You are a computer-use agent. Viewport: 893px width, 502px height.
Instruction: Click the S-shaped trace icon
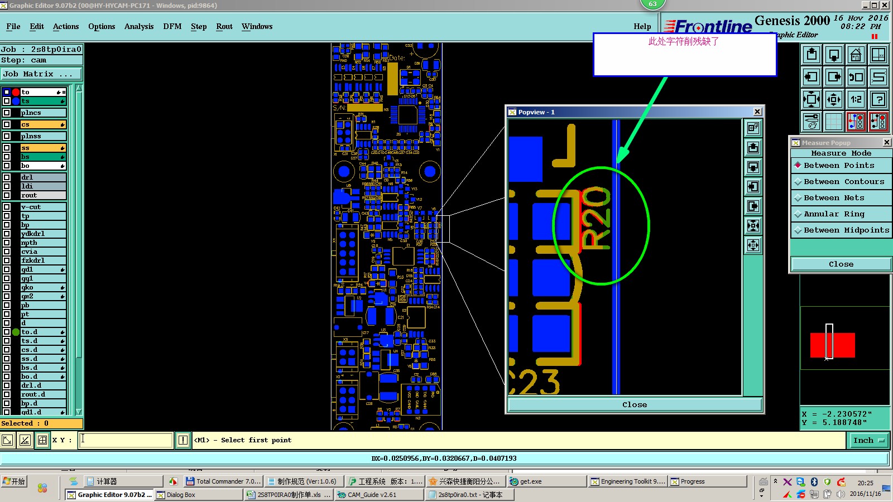(x=878, y=77)
